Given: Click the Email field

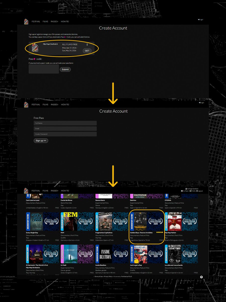Looking at the screenshot, I should click(65, 129).
